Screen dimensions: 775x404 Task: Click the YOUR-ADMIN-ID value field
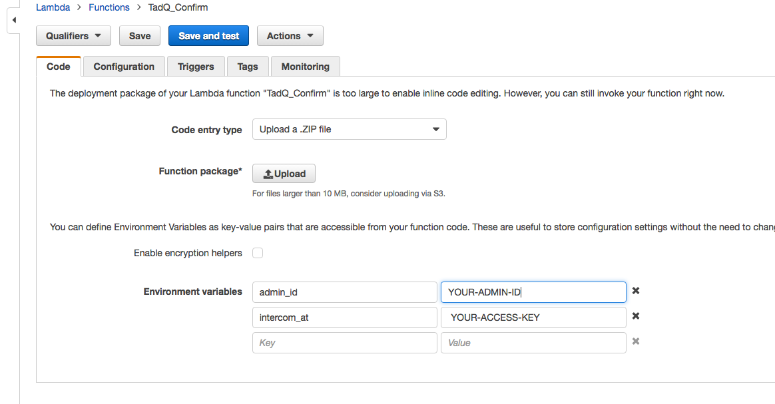tap(533, 292)
